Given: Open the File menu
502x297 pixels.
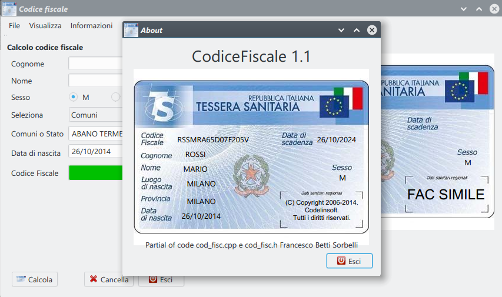Looking at the screenshot, I should [14, 26].
